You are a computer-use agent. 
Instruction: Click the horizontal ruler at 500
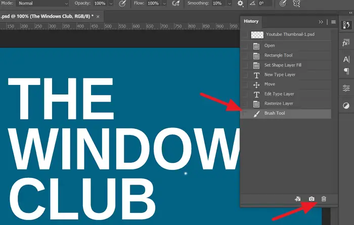[108, 26]
